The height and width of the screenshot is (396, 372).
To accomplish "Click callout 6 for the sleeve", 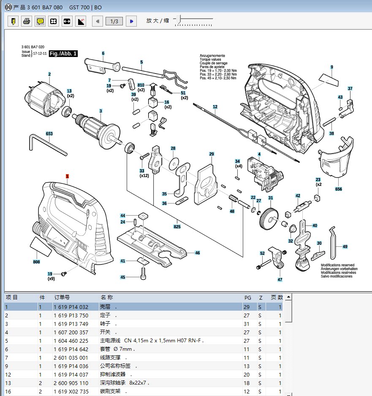I will tap(103, 54).
